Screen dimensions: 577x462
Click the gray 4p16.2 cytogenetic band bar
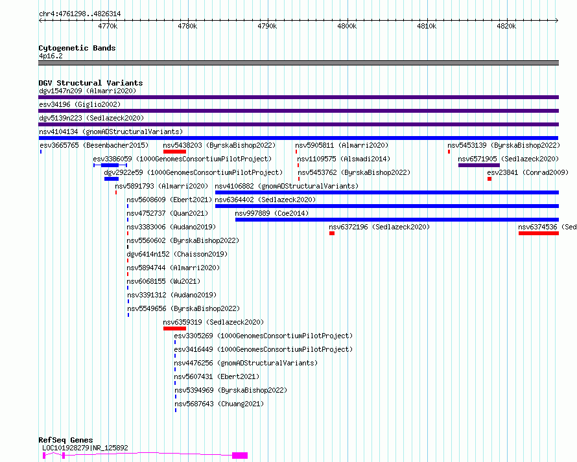(x=298, y=63)
